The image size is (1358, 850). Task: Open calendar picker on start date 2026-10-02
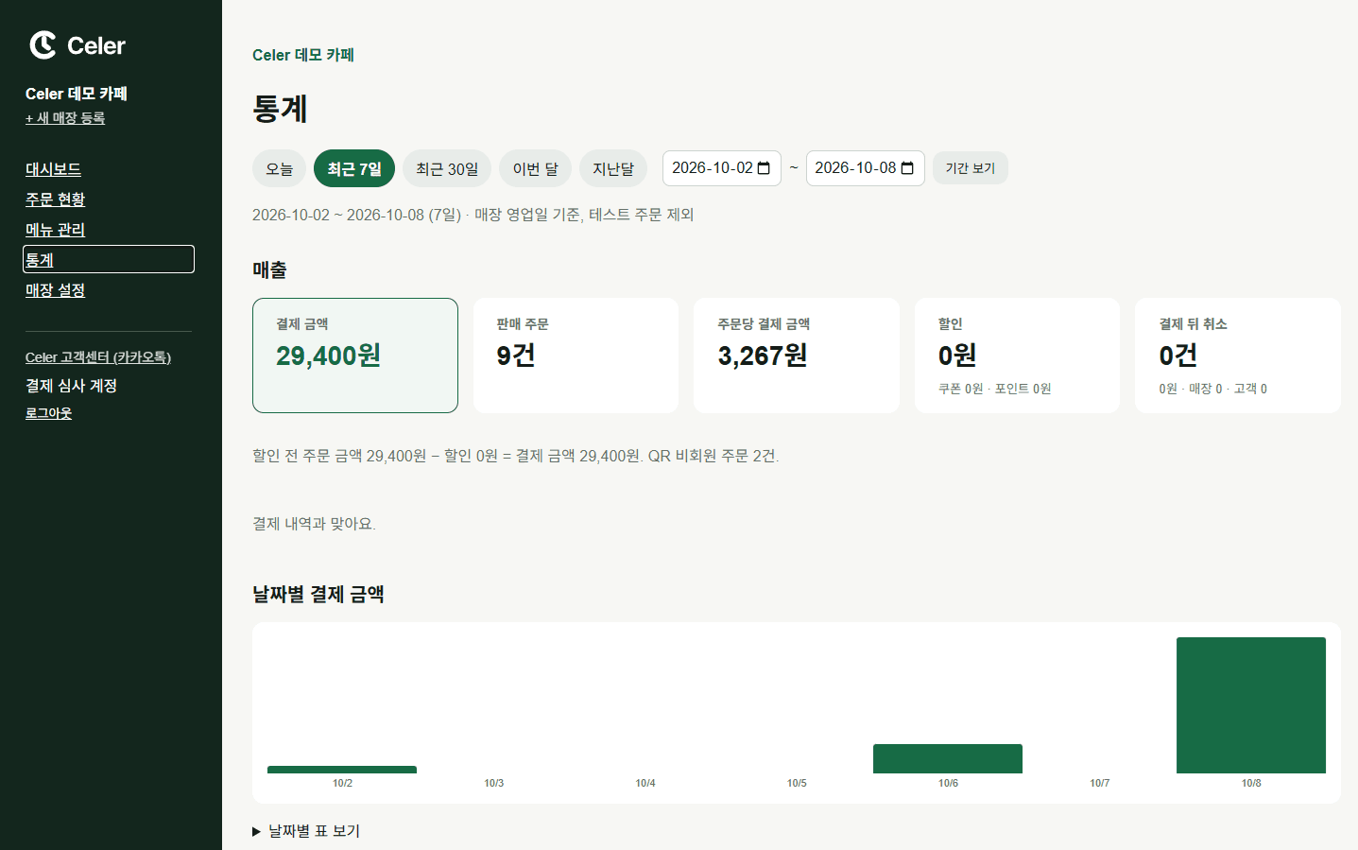[x=764, y=168]
